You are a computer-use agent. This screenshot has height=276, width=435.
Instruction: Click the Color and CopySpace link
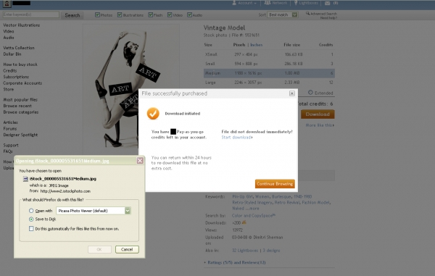pyautogui.click(x=254, y=216)
